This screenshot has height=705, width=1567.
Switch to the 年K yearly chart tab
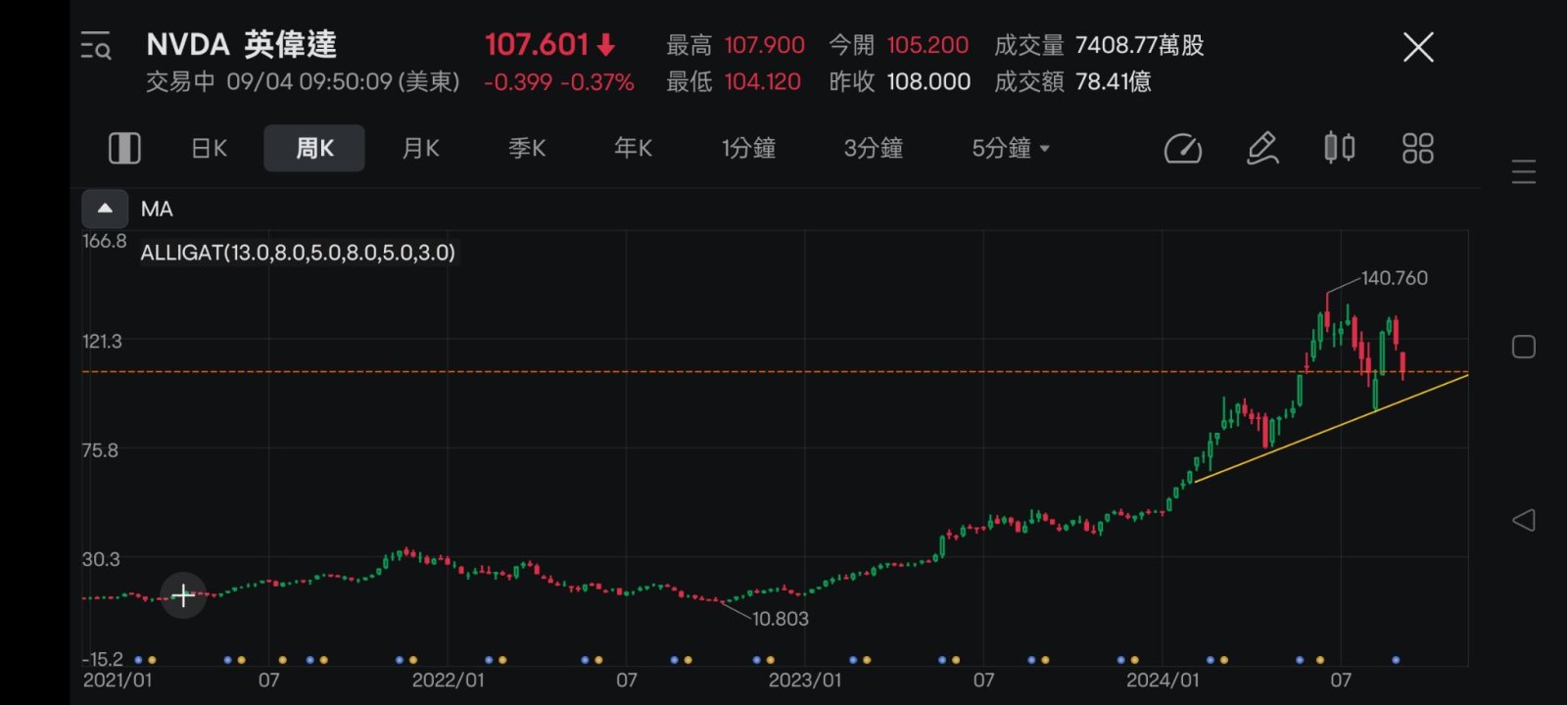tap(633, 148)
